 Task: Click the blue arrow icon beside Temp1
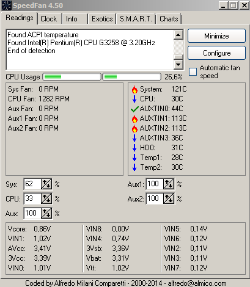[x=134, y=158]
